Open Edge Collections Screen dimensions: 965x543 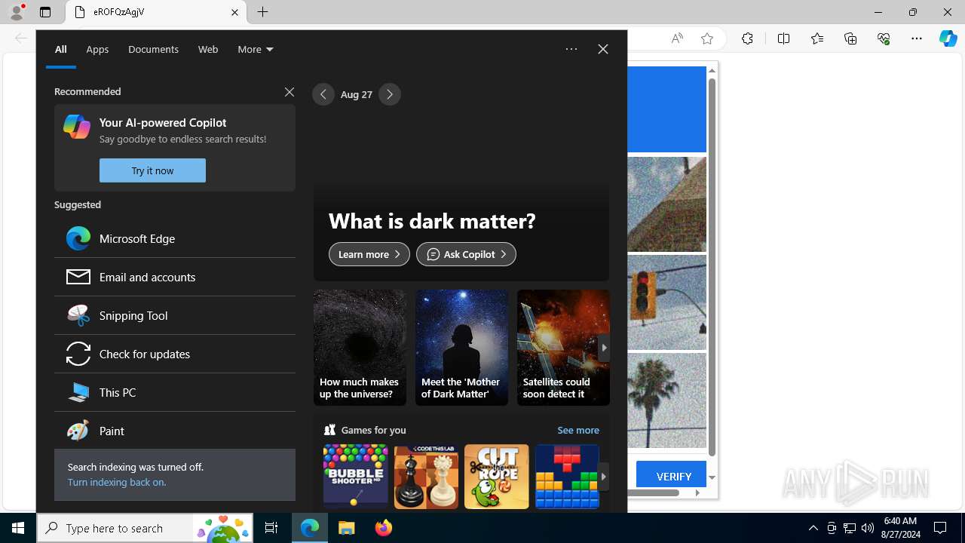tap(850, 38)
